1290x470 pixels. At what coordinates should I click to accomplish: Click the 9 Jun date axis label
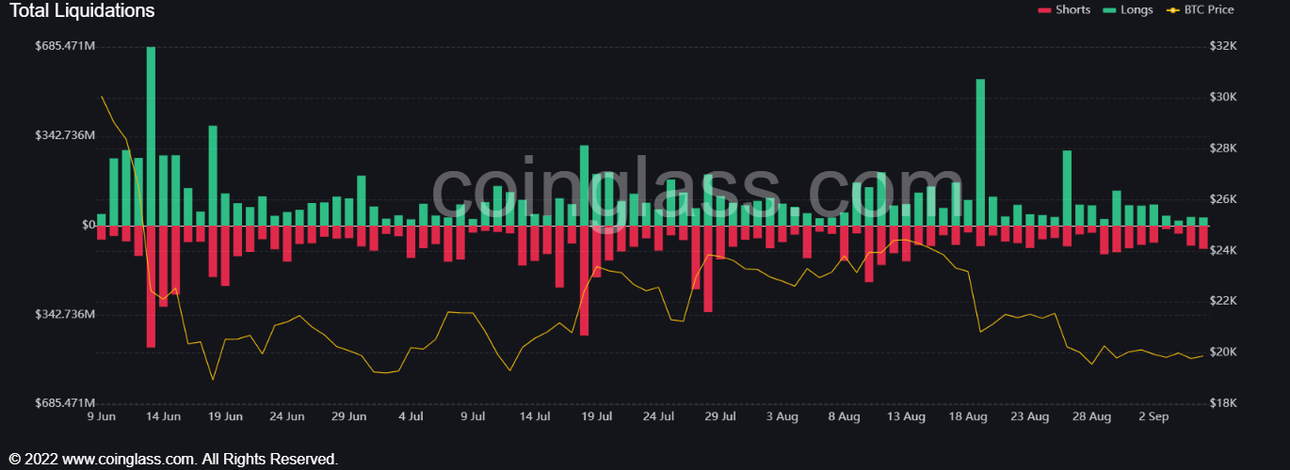pos(102,416)
